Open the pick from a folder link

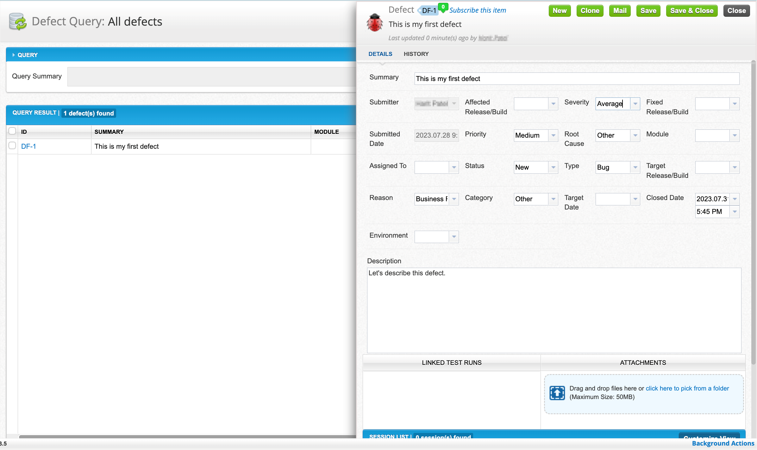coord(687,388)
